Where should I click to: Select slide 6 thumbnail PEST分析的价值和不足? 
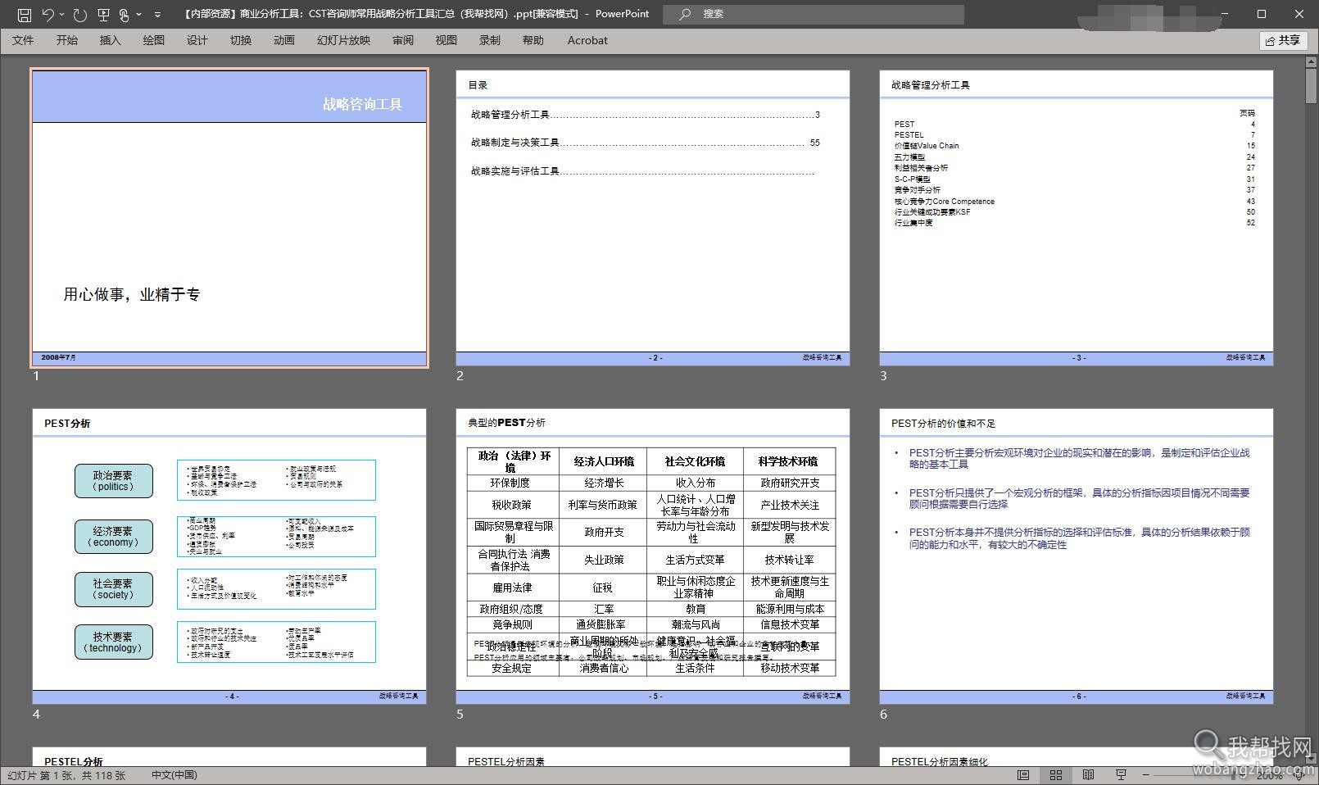click(x=1077, y=556)
